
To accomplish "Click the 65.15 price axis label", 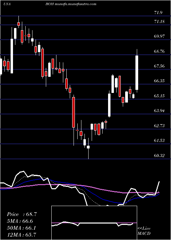I will tap(159, 96).
